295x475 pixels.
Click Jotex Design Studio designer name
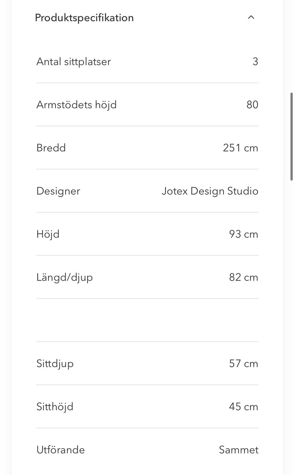(210, 191)
